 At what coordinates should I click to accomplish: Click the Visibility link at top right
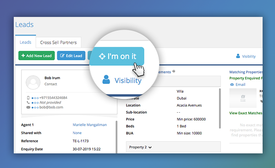(249, 57)
